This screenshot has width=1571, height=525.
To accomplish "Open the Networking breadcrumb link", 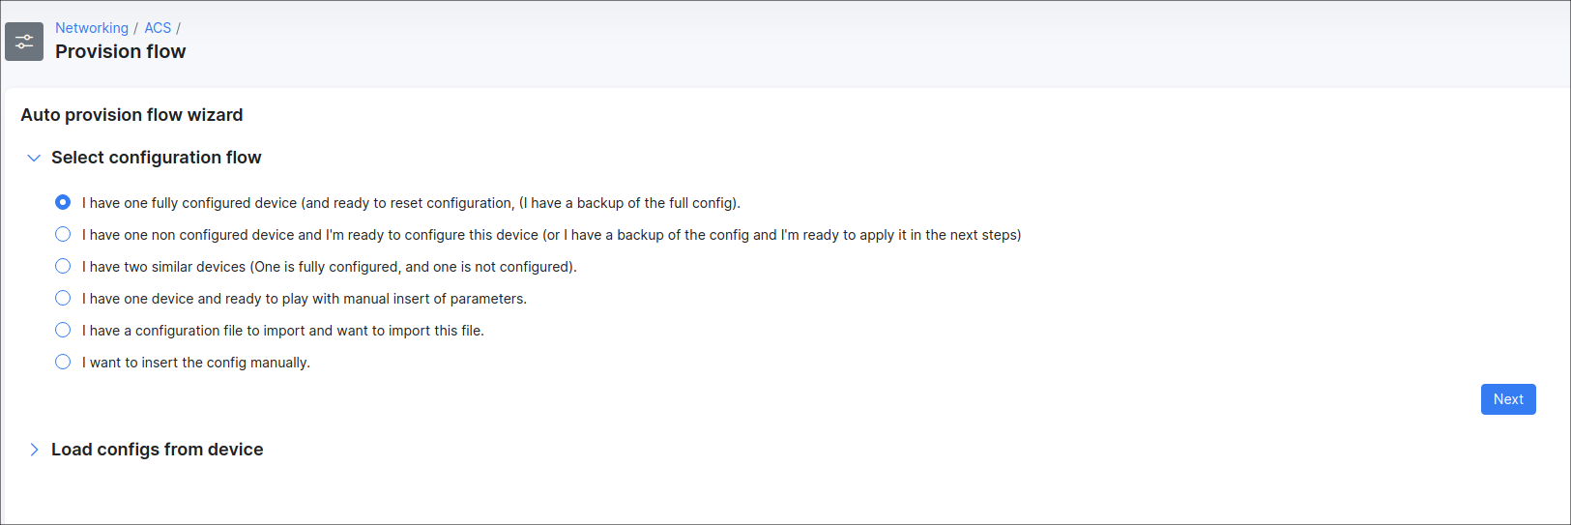I will 92,28.
